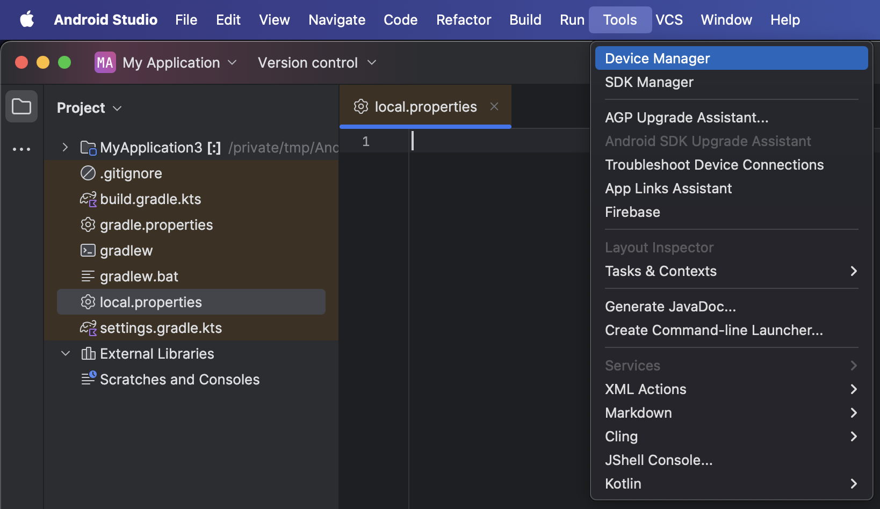
Task: Open the Run menu
Action: tap(572, 20)
